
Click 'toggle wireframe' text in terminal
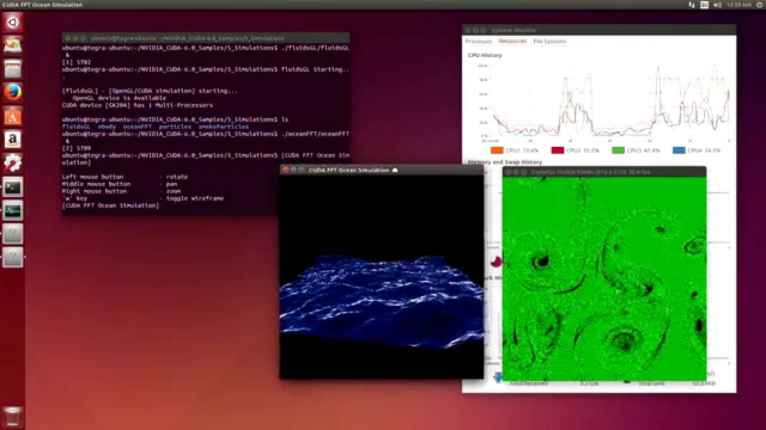pyautogui.click(x=195, y=198)
